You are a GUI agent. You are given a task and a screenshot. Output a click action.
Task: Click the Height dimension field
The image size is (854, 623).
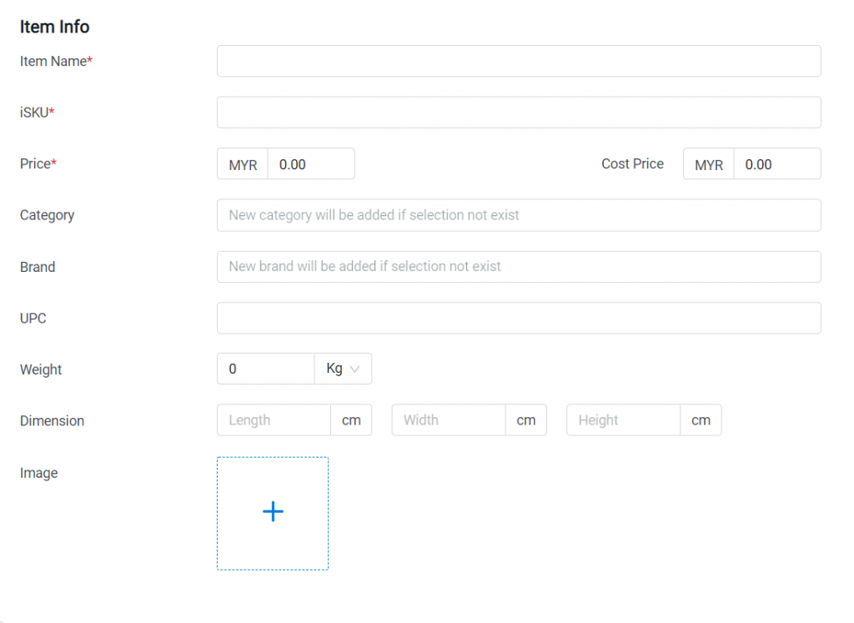point(623,420)
